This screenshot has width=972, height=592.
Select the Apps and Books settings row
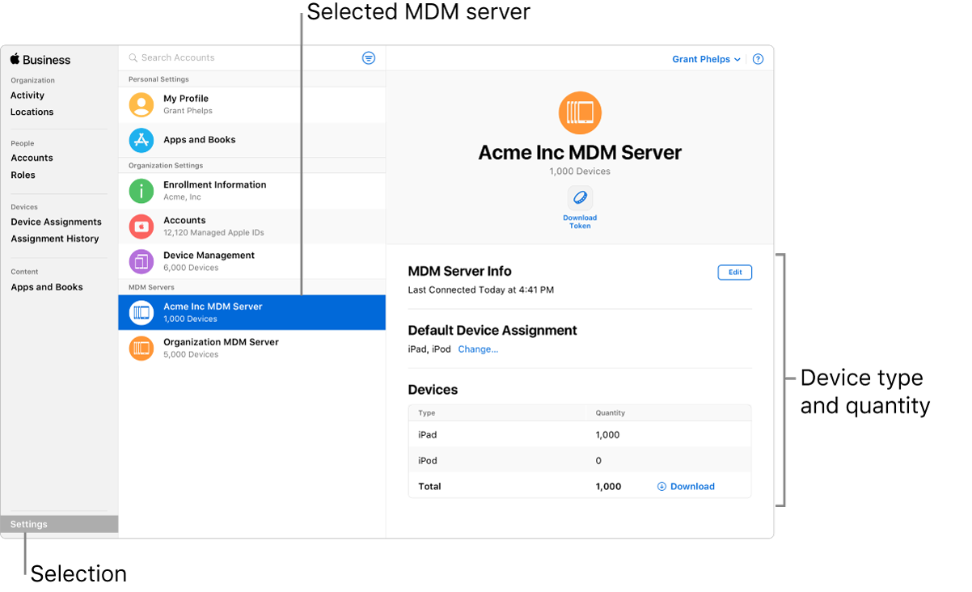pyautogui.click(x=252, y=140)
